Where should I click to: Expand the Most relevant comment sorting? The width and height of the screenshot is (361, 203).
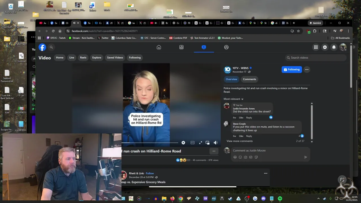[234, 99]
